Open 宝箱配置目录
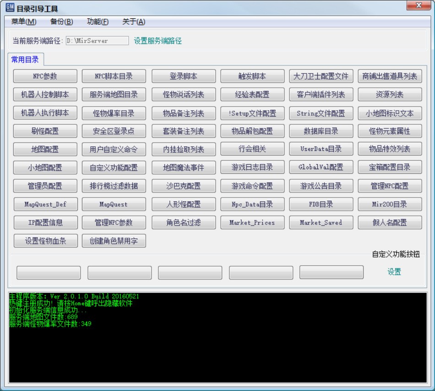This screenshot has width=435, height=391. tap(390, 167)
